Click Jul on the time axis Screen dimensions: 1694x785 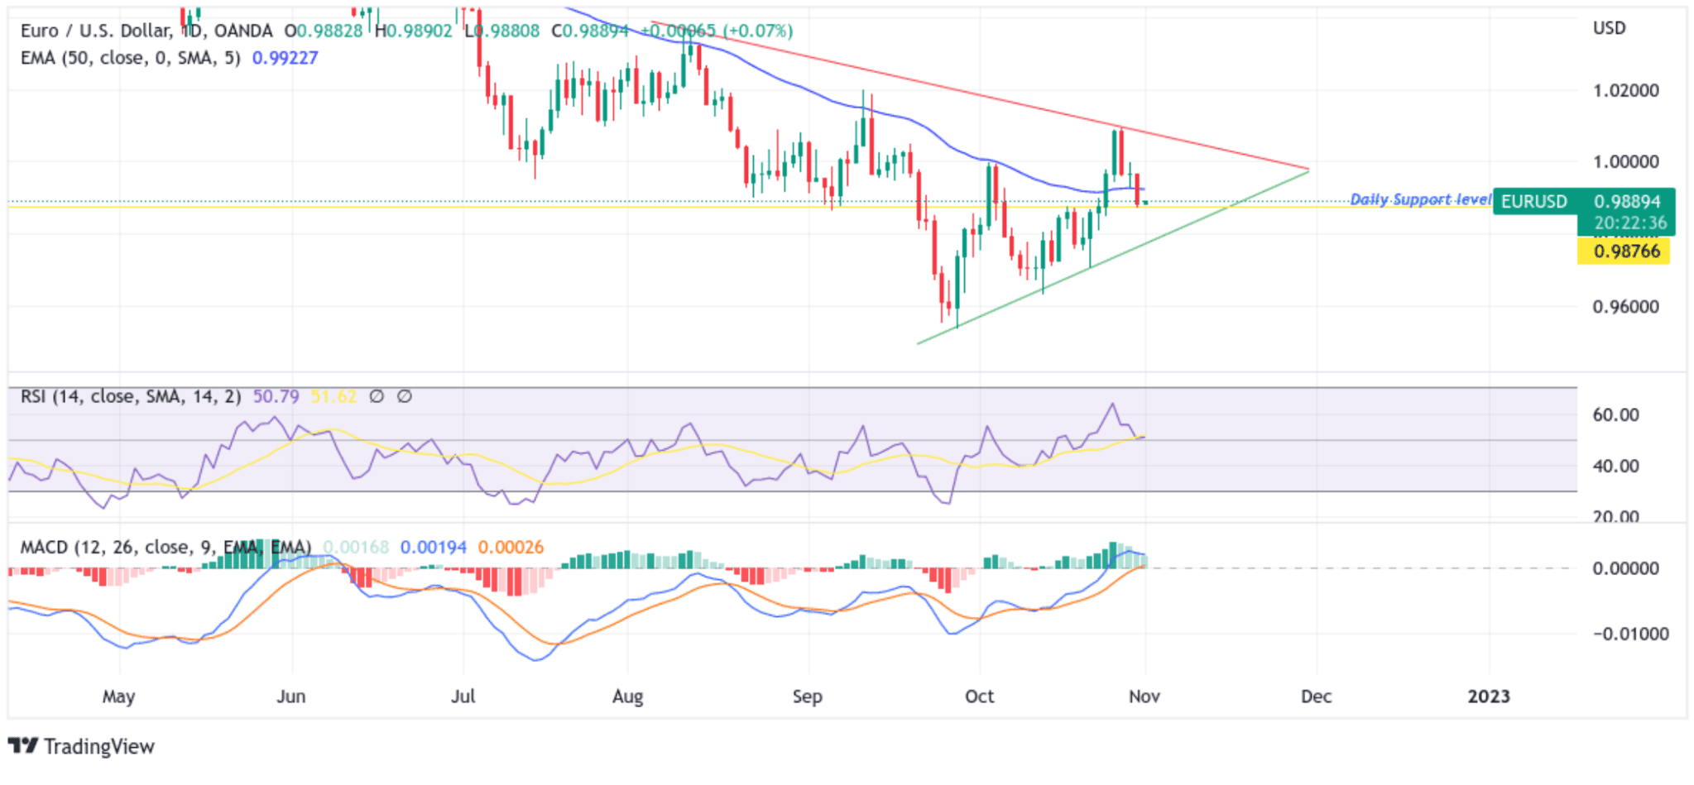463,696
